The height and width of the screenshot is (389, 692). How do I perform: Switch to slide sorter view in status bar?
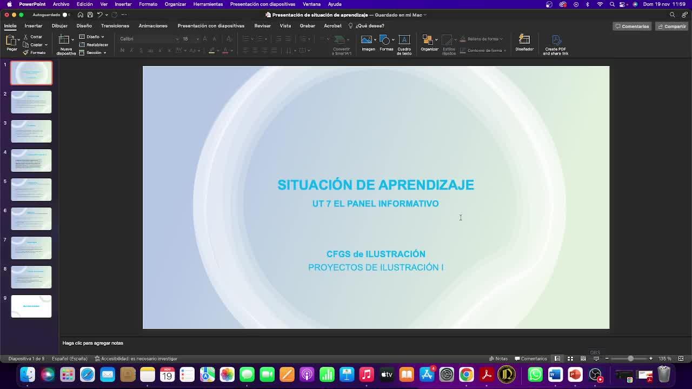tap(570, 359)
